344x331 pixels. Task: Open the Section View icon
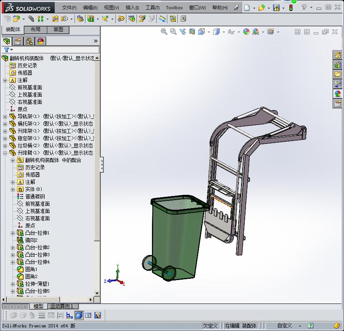pyautogui.click(x=192, y=32)
